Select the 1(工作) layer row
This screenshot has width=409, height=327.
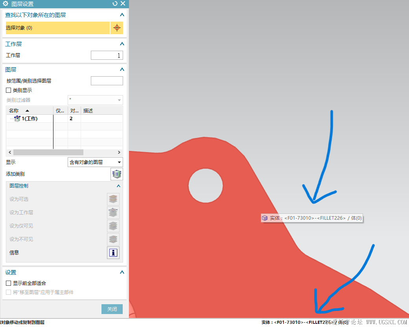64,119
